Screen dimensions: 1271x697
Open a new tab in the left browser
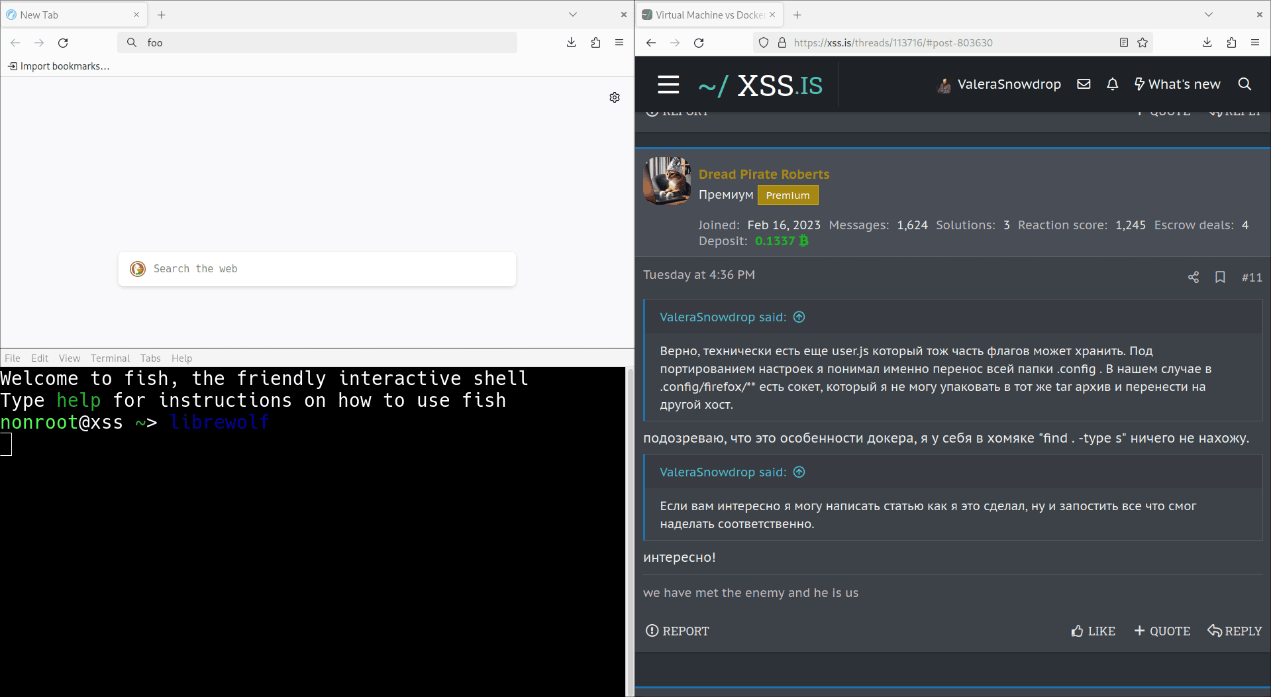point(161,15)
